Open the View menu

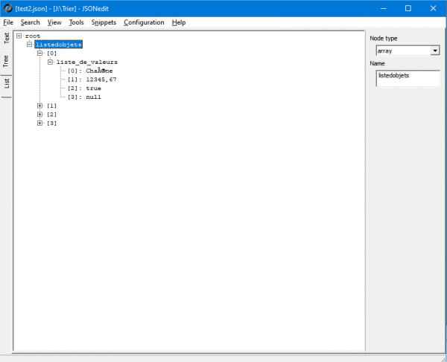pyautogui.click(x=54, y=22)
